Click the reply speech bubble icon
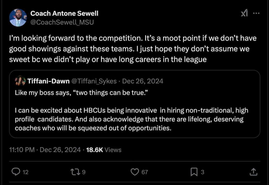The image size is (269, 185). click(16, 172)
